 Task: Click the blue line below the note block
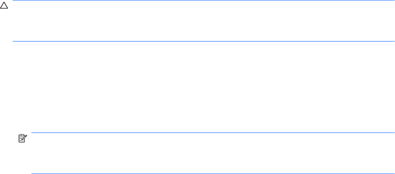pyautogui.click(x=212, y=173)
